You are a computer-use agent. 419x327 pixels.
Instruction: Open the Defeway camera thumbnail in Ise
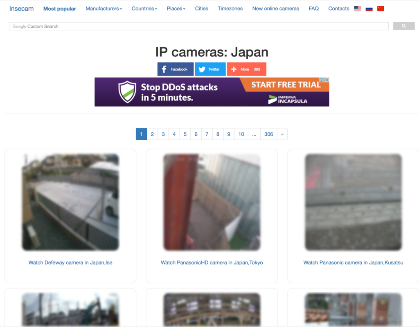pos(70,202)
